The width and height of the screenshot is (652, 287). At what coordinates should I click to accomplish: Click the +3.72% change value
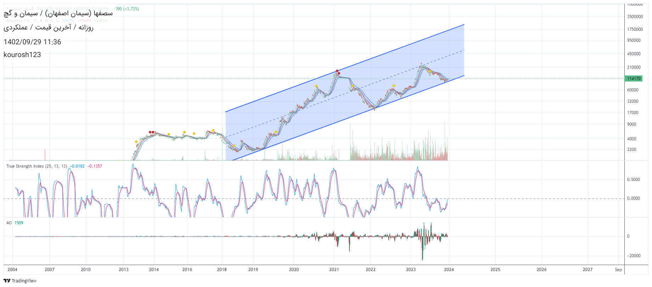pos(131,9)
